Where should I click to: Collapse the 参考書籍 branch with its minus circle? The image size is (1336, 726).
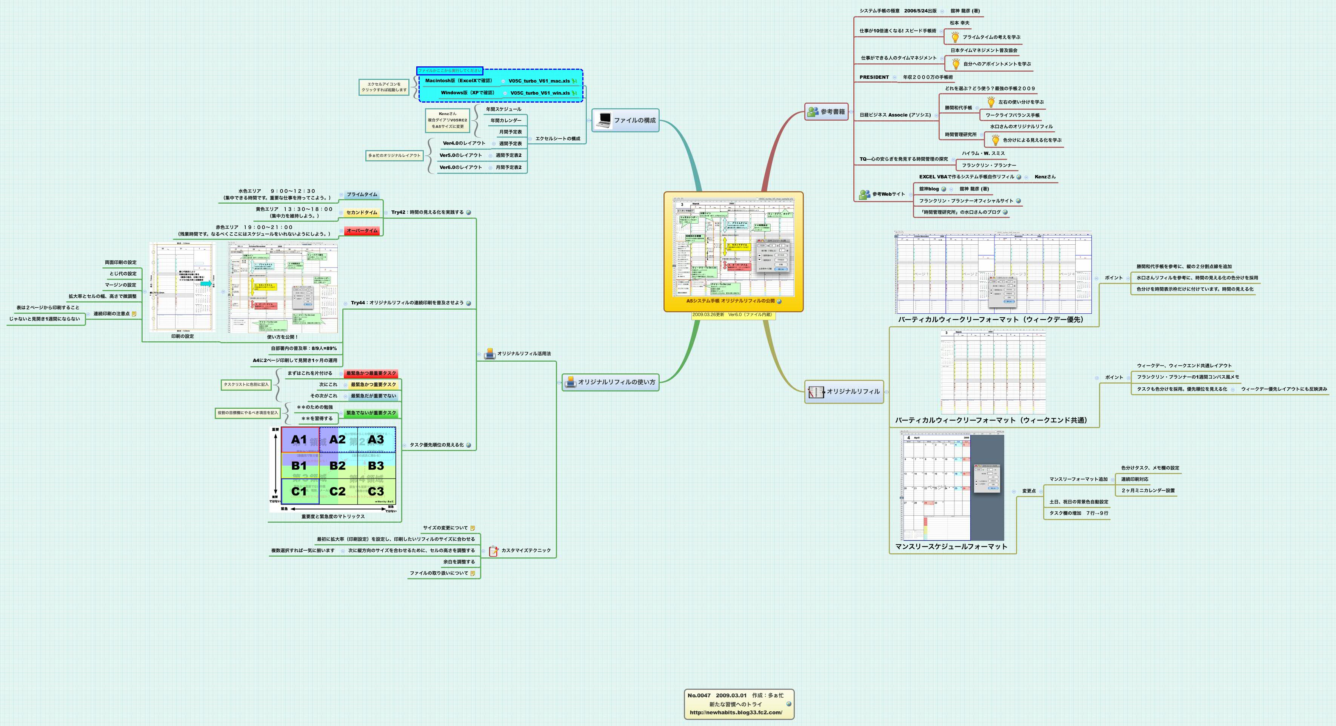click(x=851, y=112)
